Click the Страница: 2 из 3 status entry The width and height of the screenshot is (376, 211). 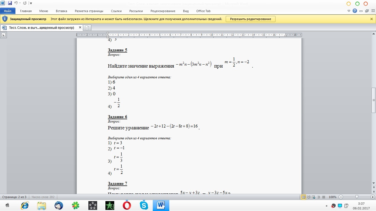[x=14, y=197]
